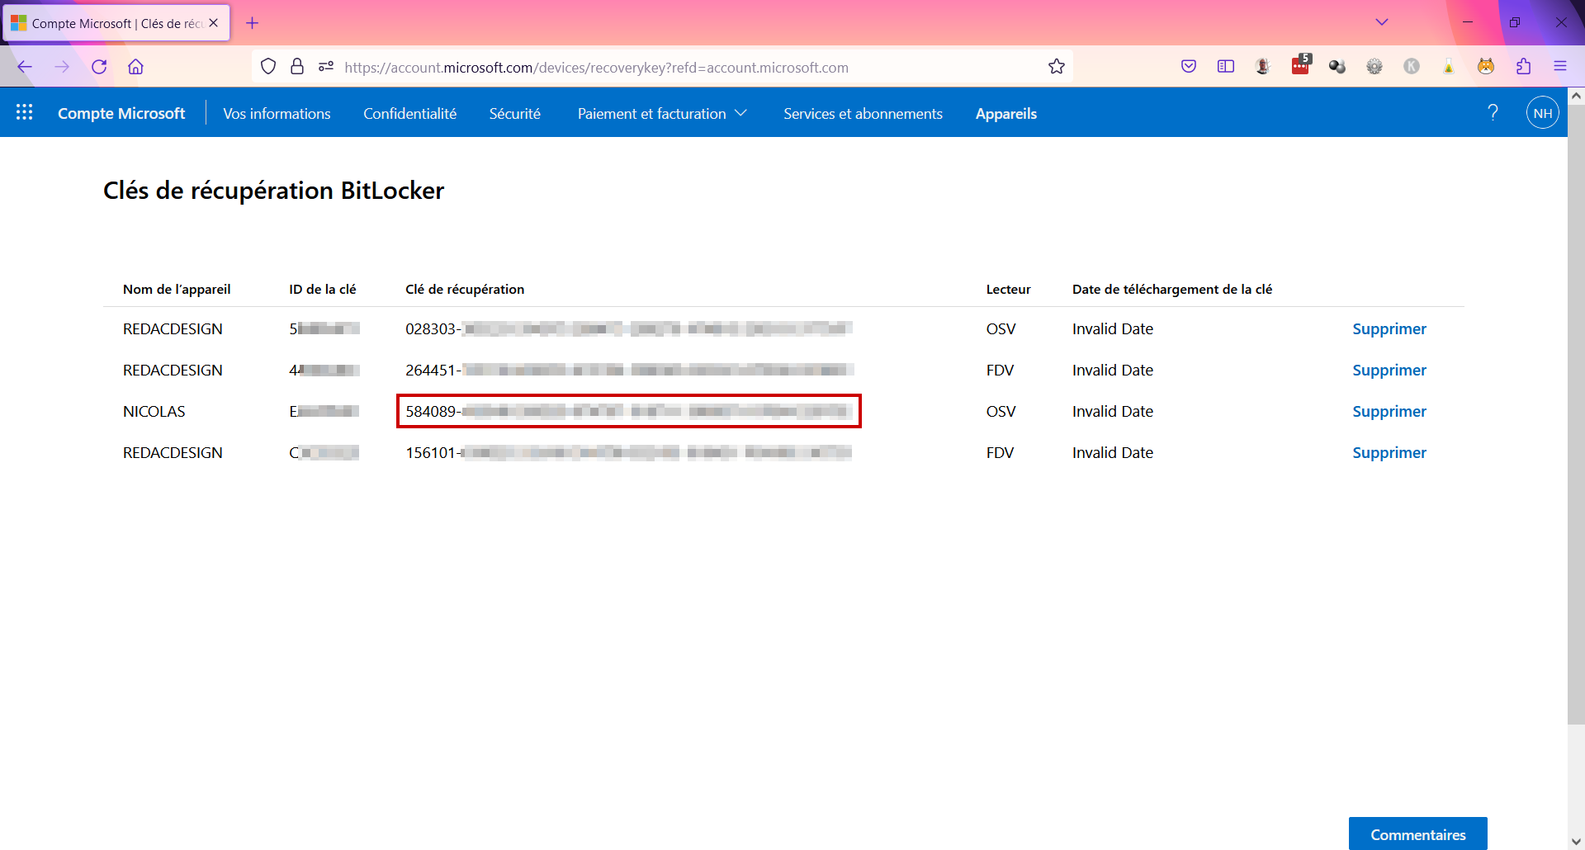Click the vertical scrollbar thumb

(x=1576, y=414)
